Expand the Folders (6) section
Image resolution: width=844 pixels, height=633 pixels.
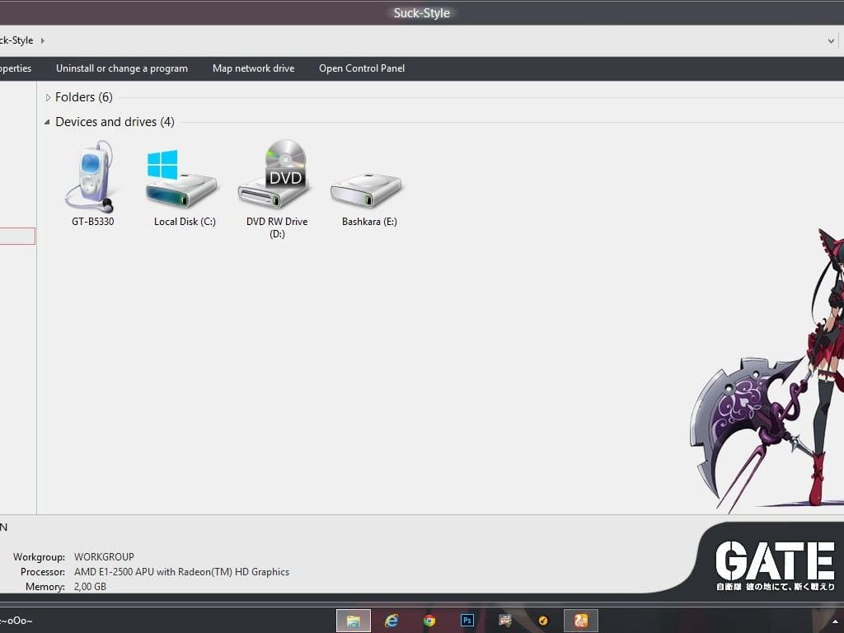pos(49,96)
